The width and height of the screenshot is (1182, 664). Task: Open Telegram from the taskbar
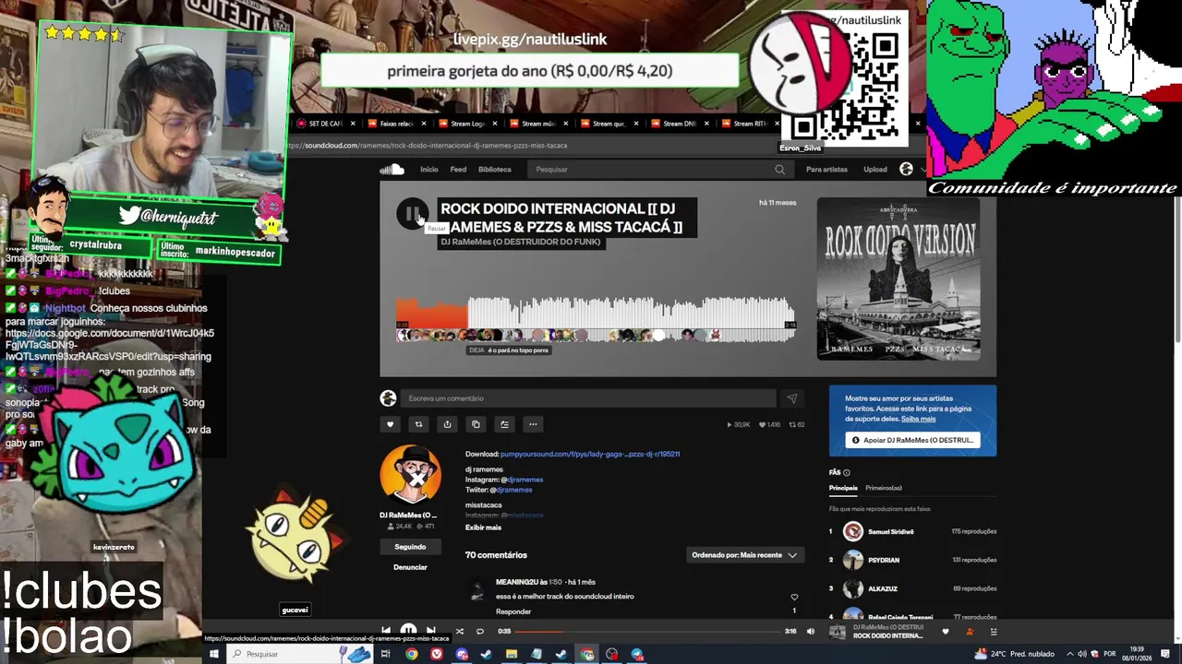click(x=637, y=654)
